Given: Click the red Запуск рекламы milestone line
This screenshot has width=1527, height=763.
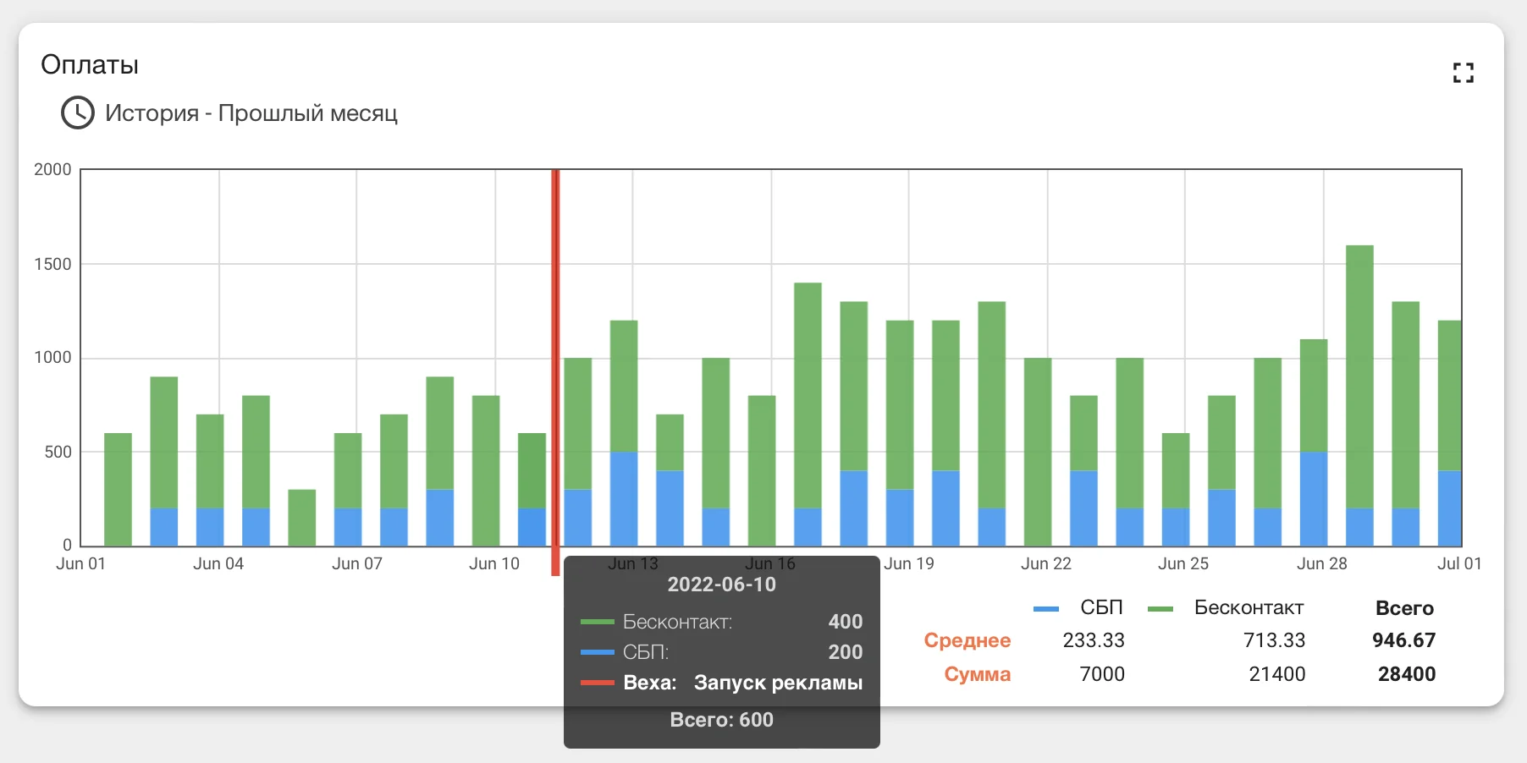Looking at the screenshot, I should (x=555, y=372).
